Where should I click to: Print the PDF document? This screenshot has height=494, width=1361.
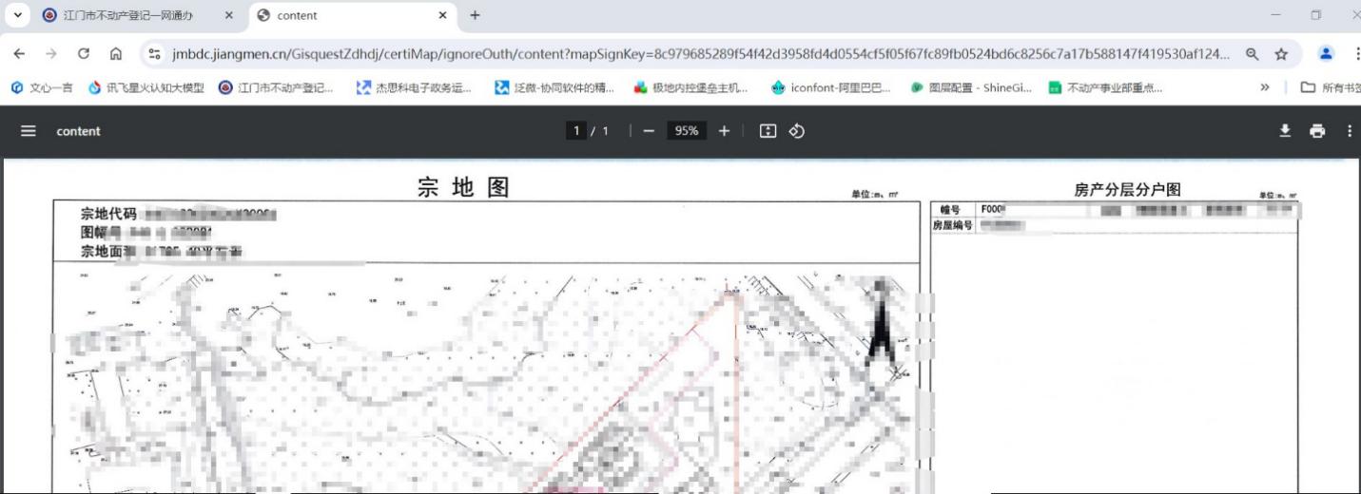click(1317, 131)
